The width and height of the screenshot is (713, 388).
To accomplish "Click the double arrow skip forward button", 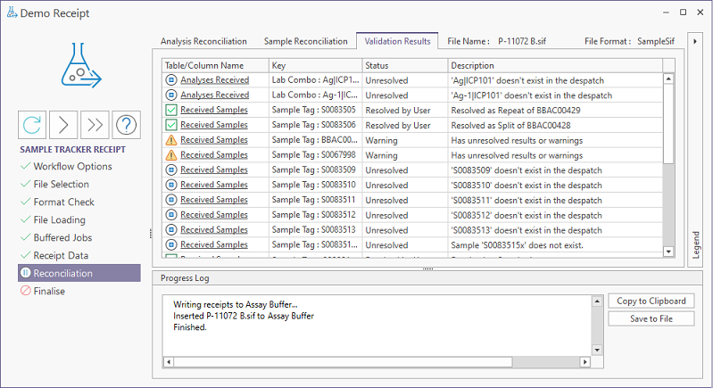I will [95, 125].
